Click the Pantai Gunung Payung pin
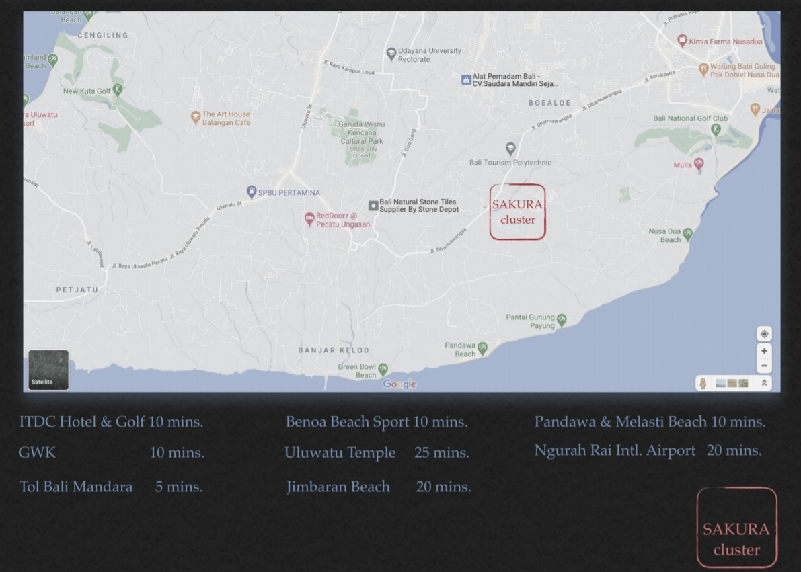 click(x=562, y=320)
